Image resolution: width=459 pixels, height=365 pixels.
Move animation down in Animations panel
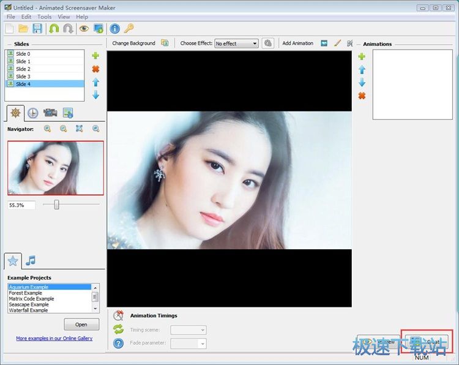pyautogui.click(x=362, y=82)
